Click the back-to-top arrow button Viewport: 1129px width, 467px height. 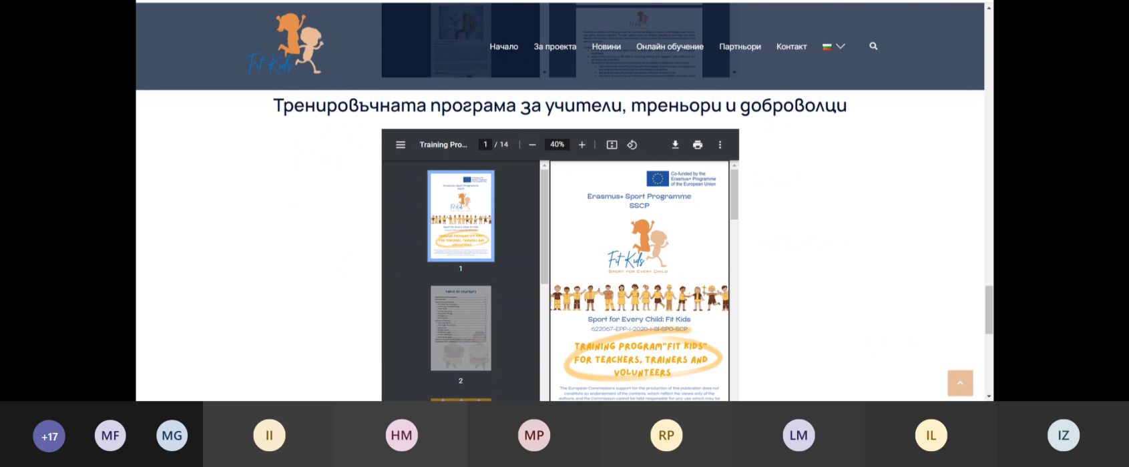[x=960, y=383]
